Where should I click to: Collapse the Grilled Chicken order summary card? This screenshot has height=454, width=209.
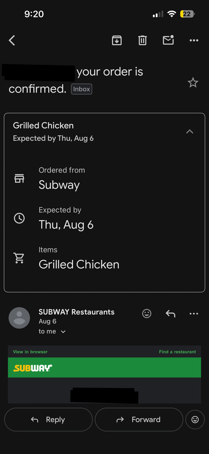[190, 132]
